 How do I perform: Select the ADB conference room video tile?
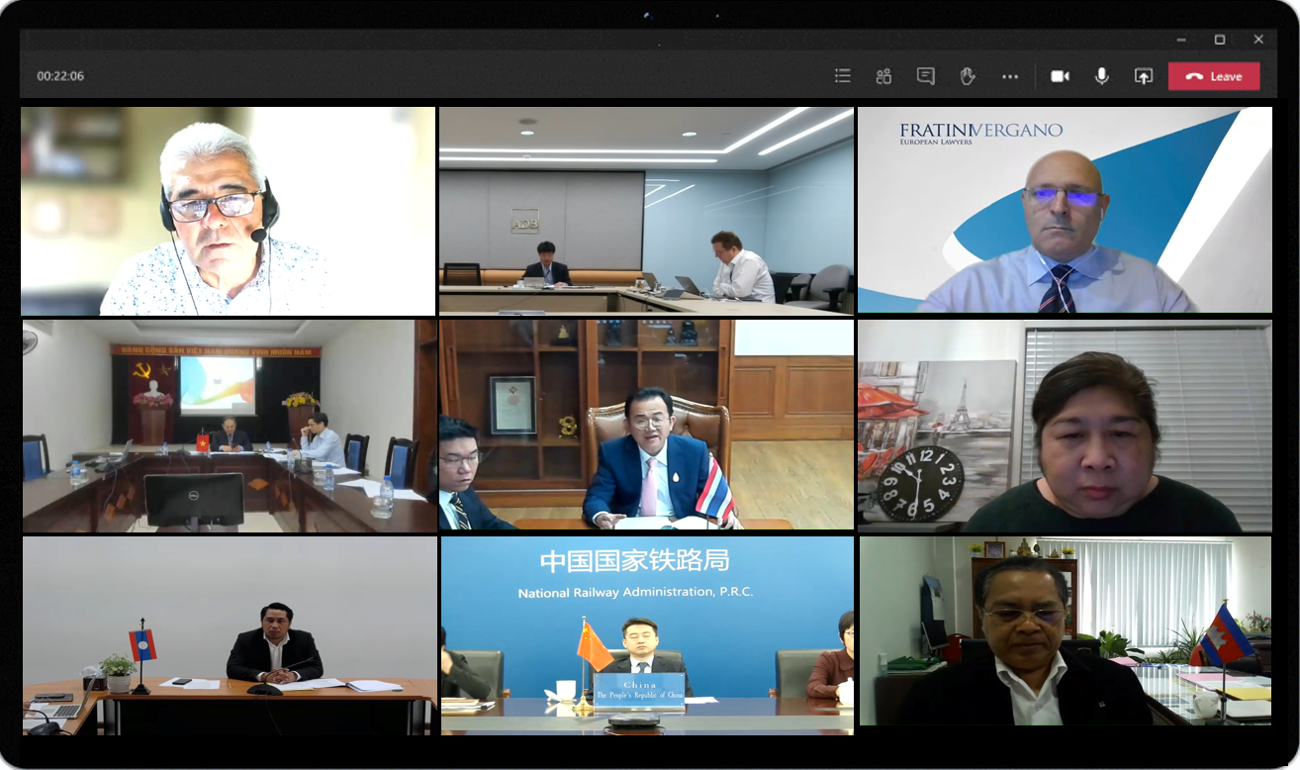pyautogui.click(x=646, y=211)
